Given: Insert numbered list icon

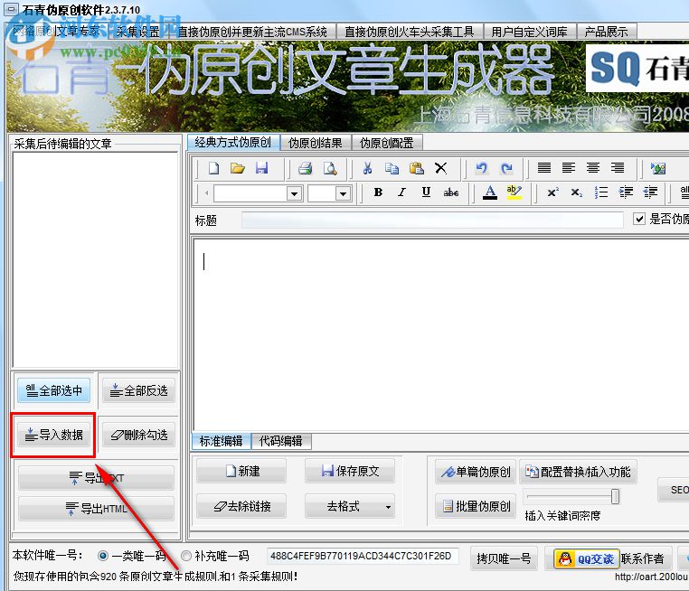Looking at the screenshot, I should (601, 192).
